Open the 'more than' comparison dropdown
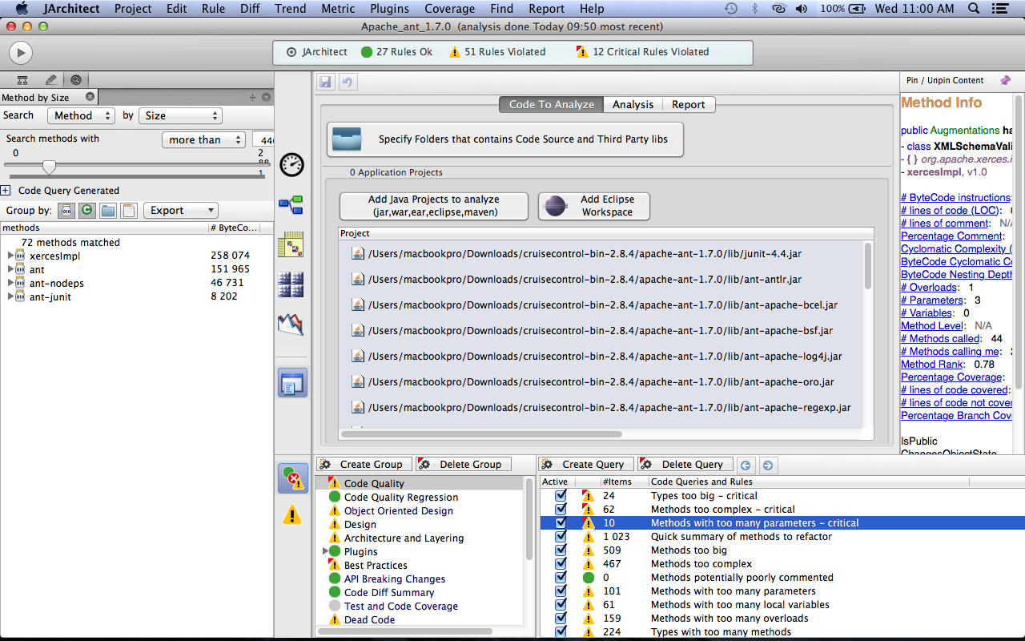 click(x=203, y=140)
